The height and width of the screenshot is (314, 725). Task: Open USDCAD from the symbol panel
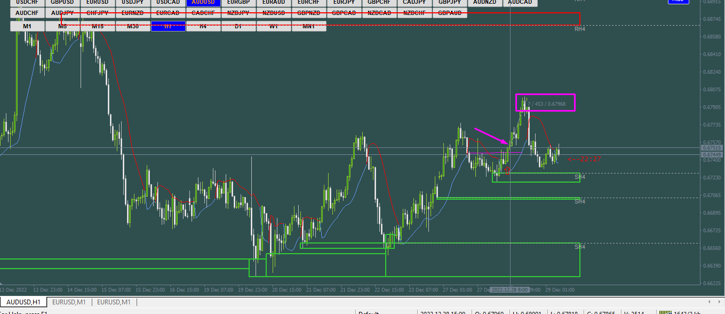point(168,3)
